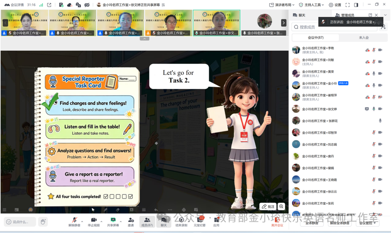
Task: Click 全体静音 mute all
Action: (312, 223)
